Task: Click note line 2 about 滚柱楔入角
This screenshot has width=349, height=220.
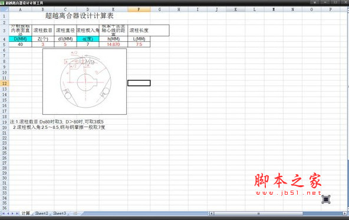Action: (59, 128)
